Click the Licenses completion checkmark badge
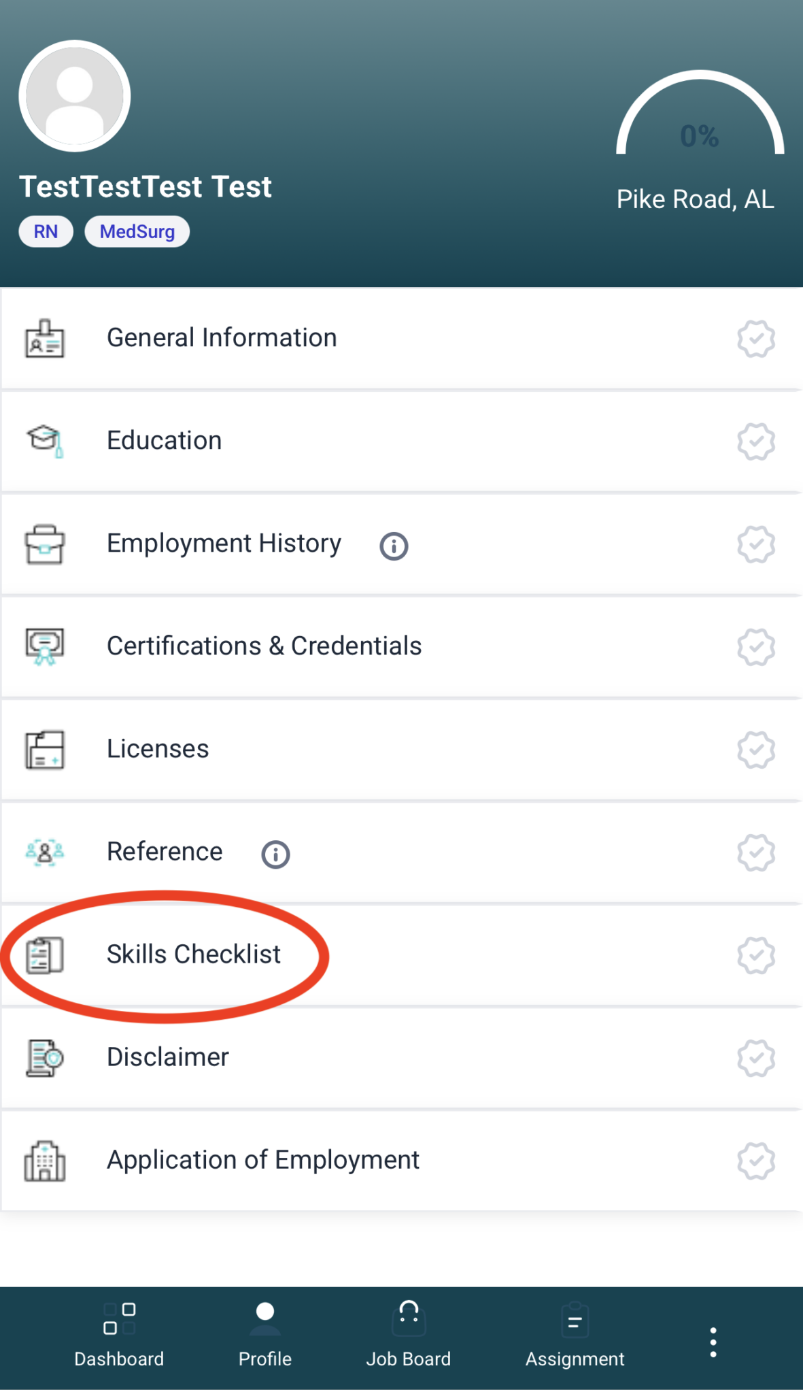 click(756, 750)
